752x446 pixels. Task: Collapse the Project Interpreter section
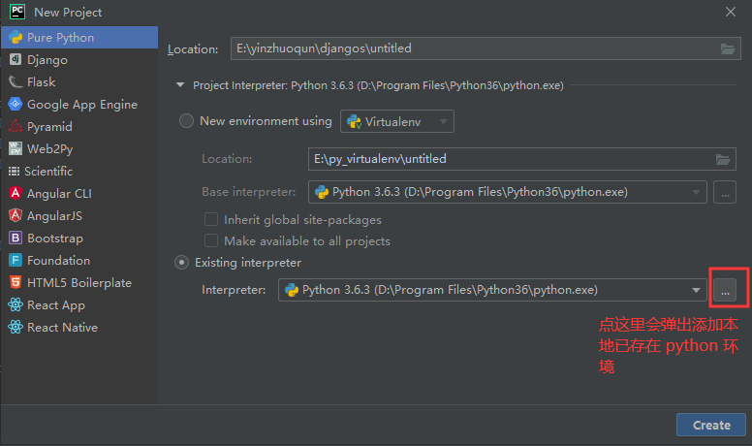180,85
